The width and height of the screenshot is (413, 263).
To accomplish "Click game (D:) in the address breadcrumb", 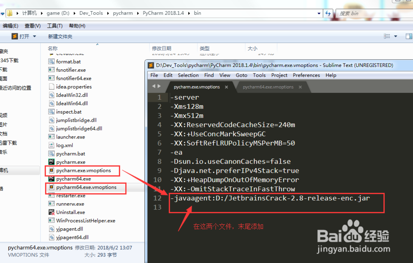I will point(58,13).
